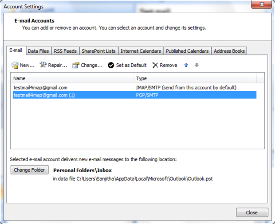Click the New account envelope icon
275x224 pixels.
15,65
